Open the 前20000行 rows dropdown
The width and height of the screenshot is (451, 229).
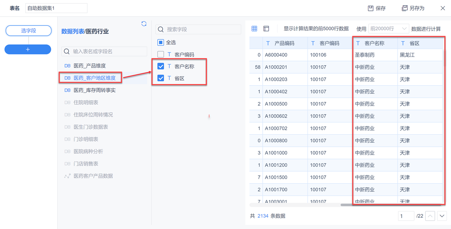(x=388, y=29)
